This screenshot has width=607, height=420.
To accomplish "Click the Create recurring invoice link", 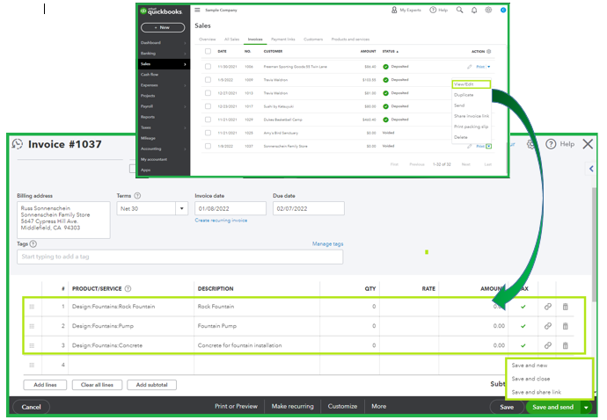I will 221,220.
